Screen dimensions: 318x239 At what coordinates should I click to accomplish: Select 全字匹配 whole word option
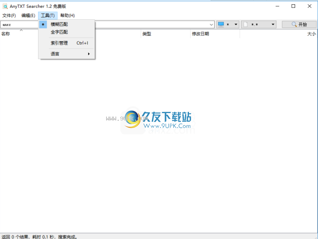pos(67,32)
